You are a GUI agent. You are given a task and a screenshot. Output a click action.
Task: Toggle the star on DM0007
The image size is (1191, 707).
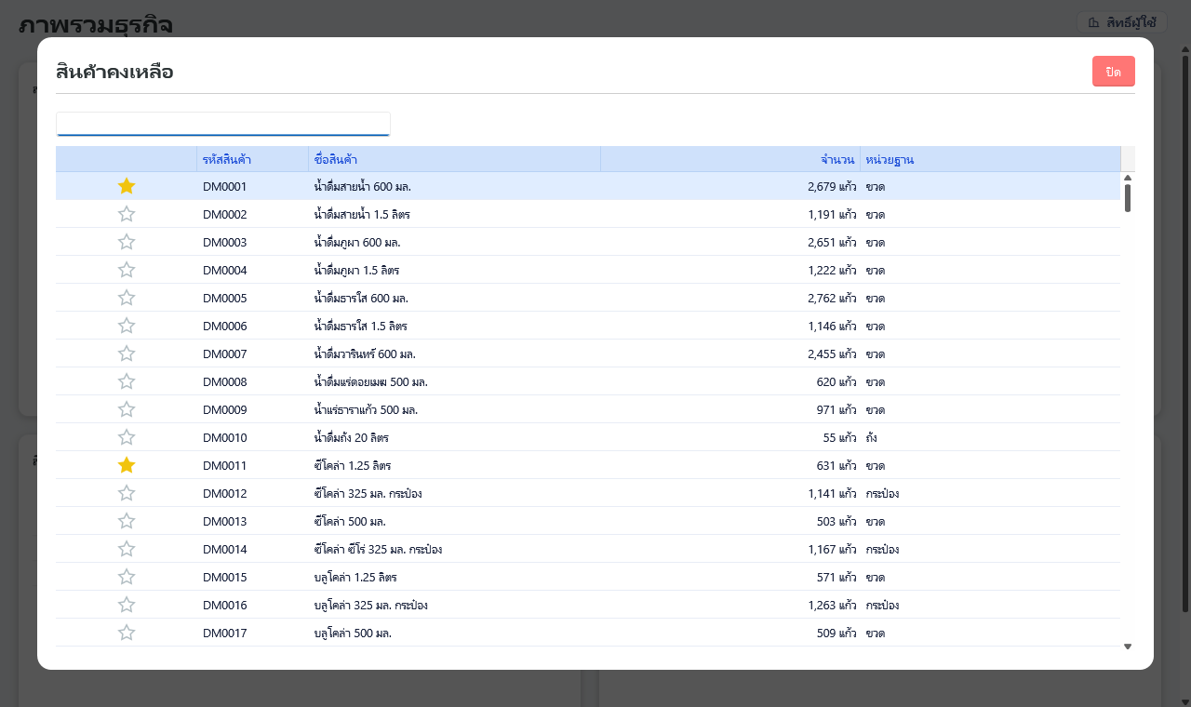point(127,353)
